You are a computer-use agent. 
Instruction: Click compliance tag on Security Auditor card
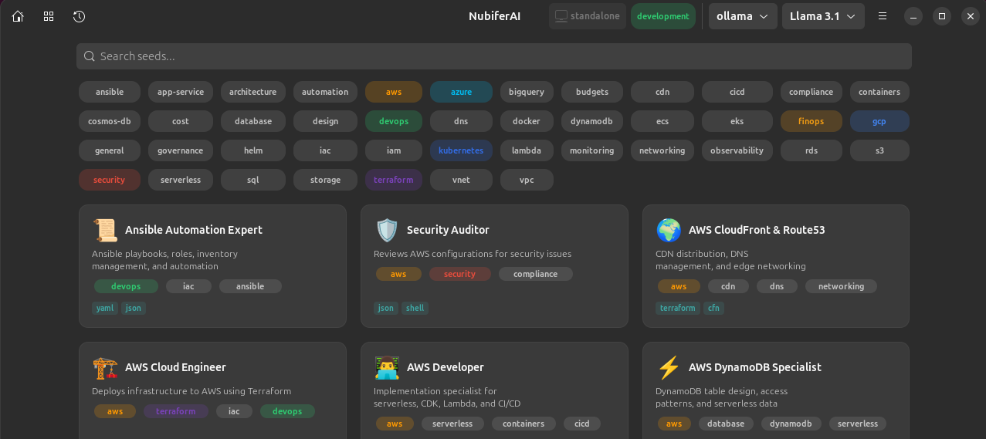(x=536, y=274)
